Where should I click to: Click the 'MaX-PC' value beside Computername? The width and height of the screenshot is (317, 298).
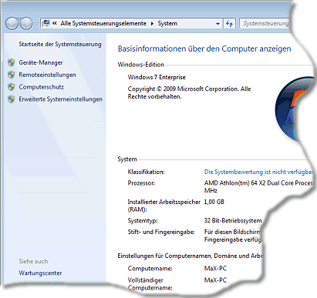[215, 269]
